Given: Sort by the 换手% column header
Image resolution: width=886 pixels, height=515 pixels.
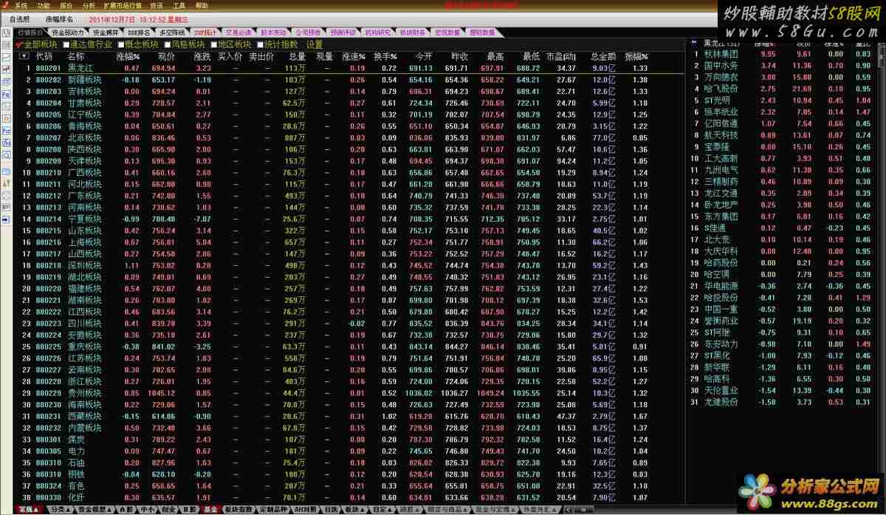Looking at the screenshot, I should pyautogui.click(x=385, y=56).
